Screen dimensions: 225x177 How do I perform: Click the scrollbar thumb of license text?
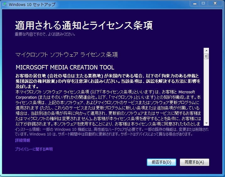(206, 56)
